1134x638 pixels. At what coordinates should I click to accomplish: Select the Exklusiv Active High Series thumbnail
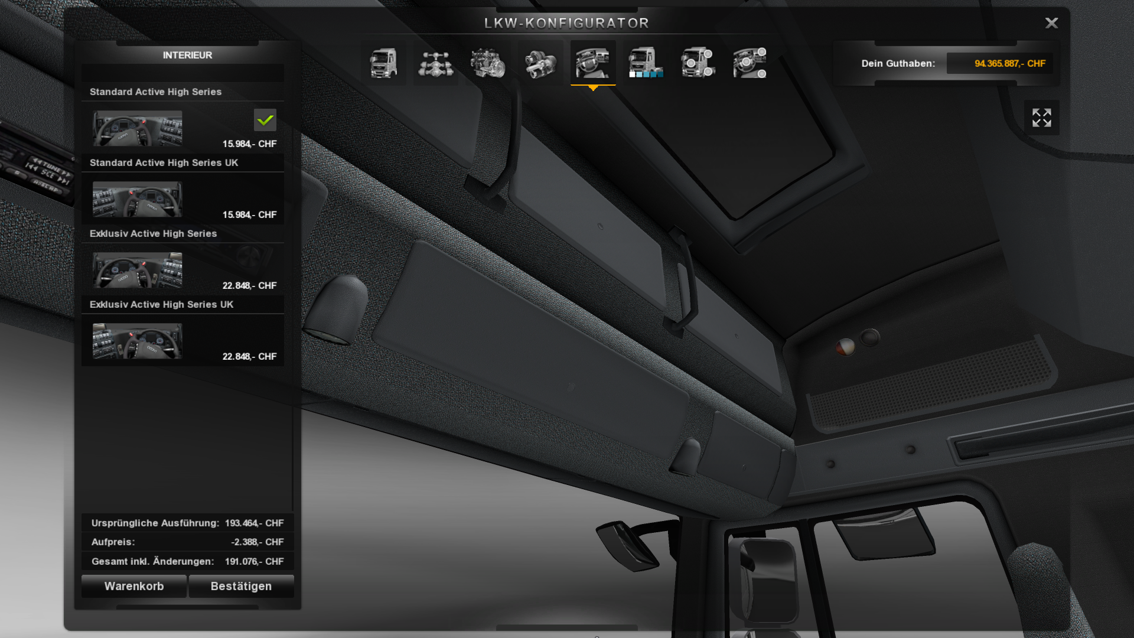(138, 270)
